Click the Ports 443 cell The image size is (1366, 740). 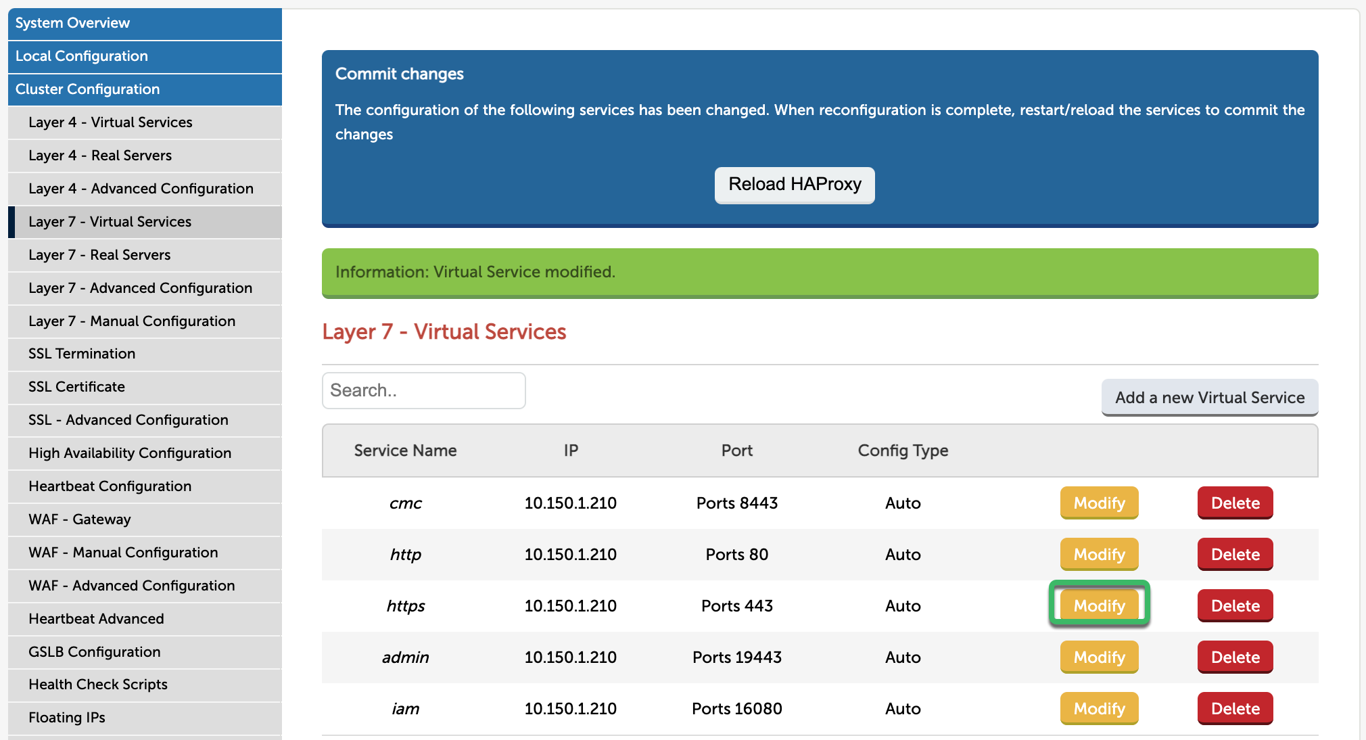point(736,606)
